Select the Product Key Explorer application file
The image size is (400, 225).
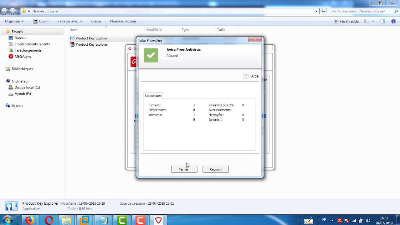92,38
